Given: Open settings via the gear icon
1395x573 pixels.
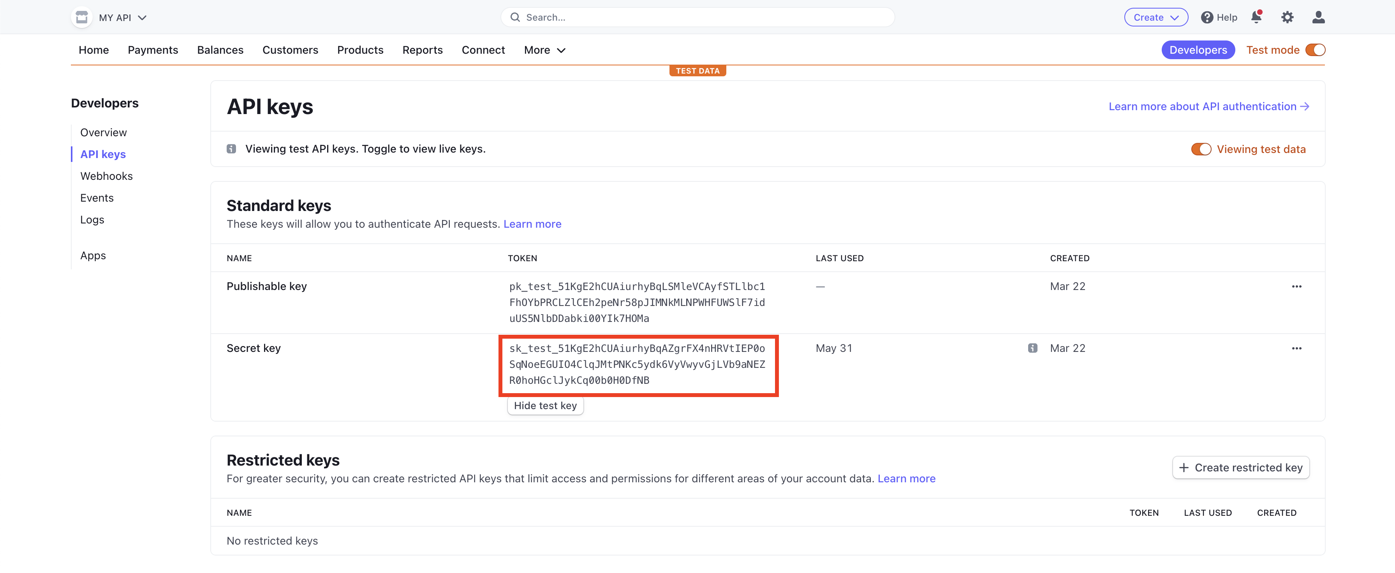Looking at the screenshot, I should 1287,17.
